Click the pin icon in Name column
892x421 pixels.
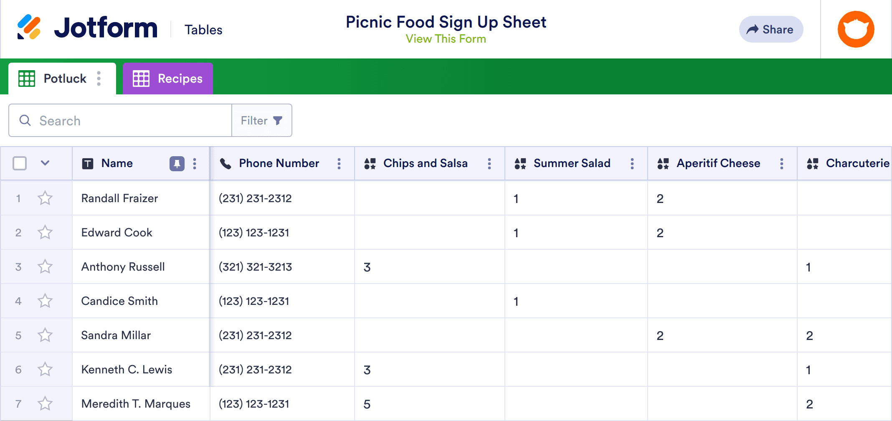click(177, 164)
